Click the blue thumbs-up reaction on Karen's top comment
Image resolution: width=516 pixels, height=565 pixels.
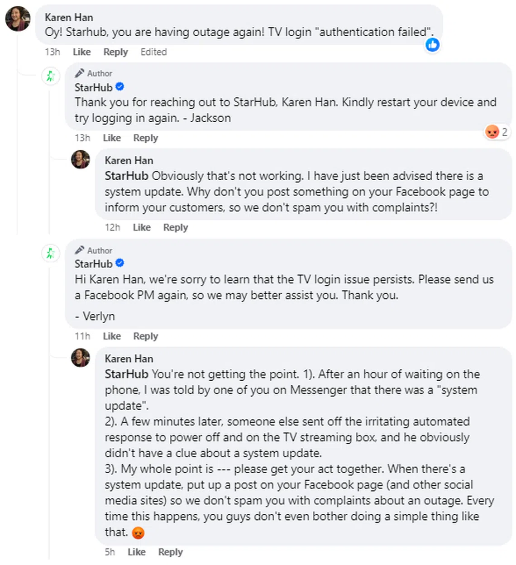(433, 44)
